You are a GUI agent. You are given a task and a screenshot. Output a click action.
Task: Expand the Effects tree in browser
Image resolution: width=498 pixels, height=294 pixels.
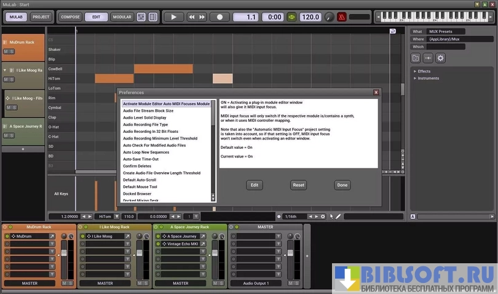click(415, 71)
